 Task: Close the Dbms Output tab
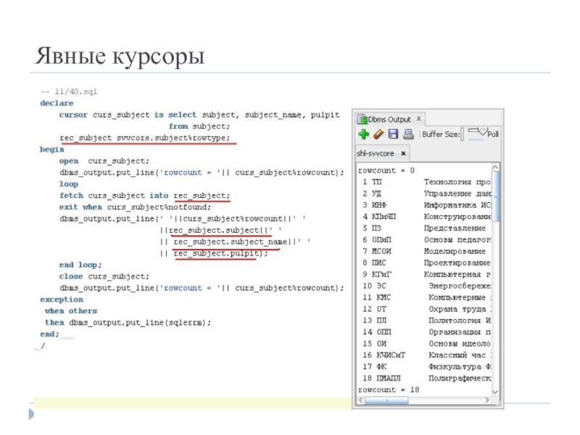[x=418, y=119]
